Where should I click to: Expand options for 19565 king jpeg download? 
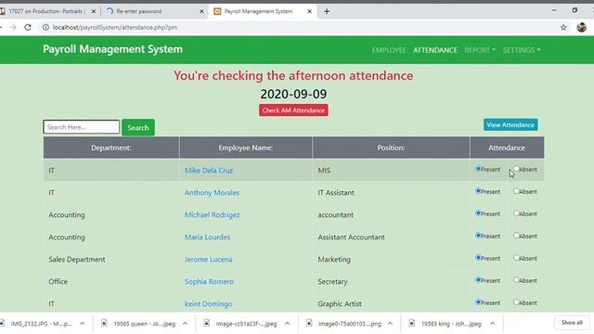(x=493, y=324)
